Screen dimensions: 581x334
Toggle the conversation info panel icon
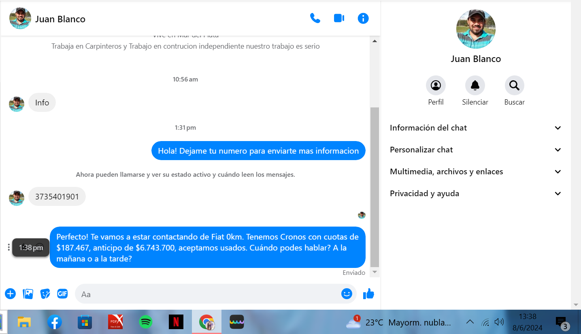tap(363, 18)
